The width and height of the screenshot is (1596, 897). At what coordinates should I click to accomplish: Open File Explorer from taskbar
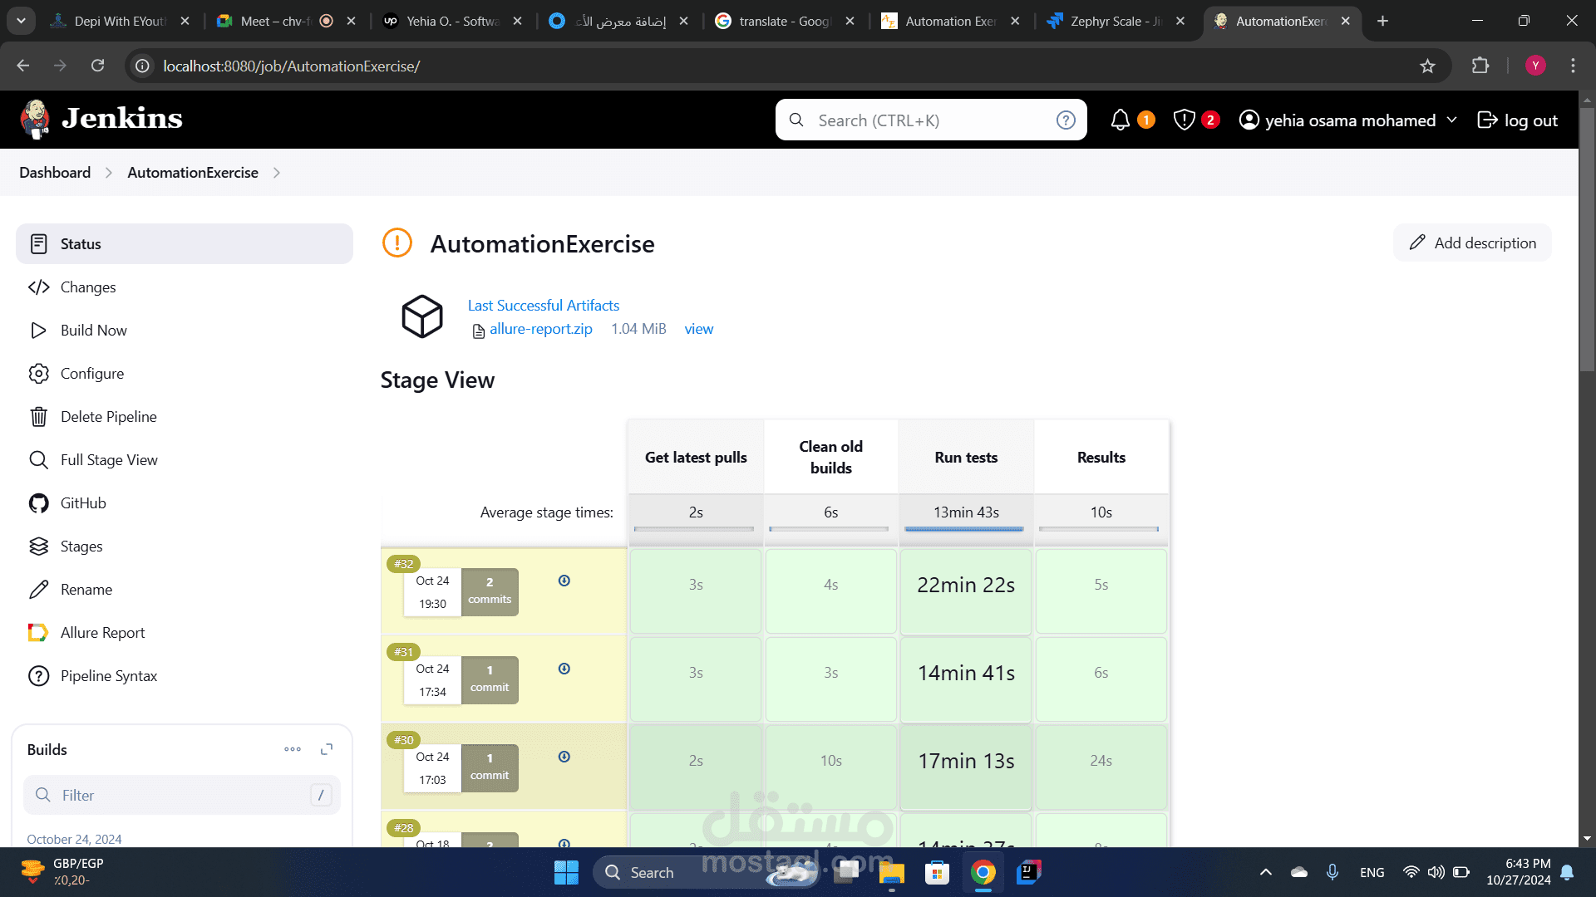click(x=891, y=872)
